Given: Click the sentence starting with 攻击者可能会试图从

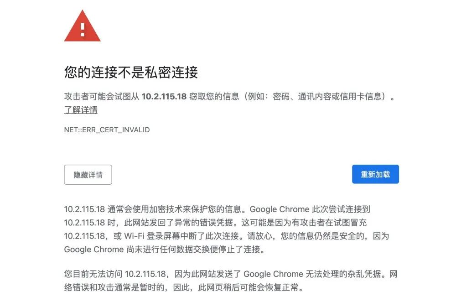Looking at the screenshot, I should click(230, 96).
